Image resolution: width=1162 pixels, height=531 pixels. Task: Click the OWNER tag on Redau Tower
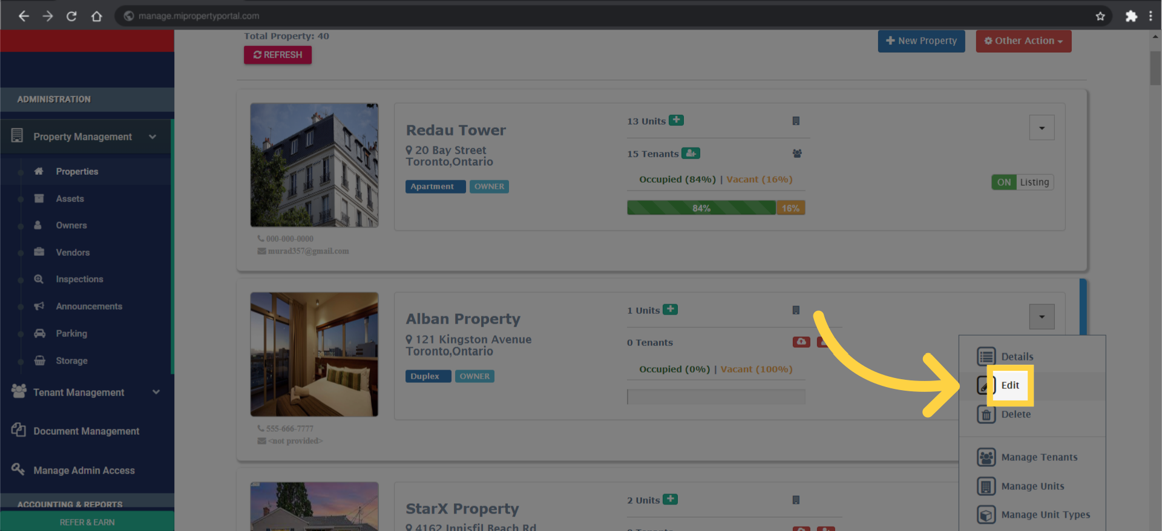(489, 186)
